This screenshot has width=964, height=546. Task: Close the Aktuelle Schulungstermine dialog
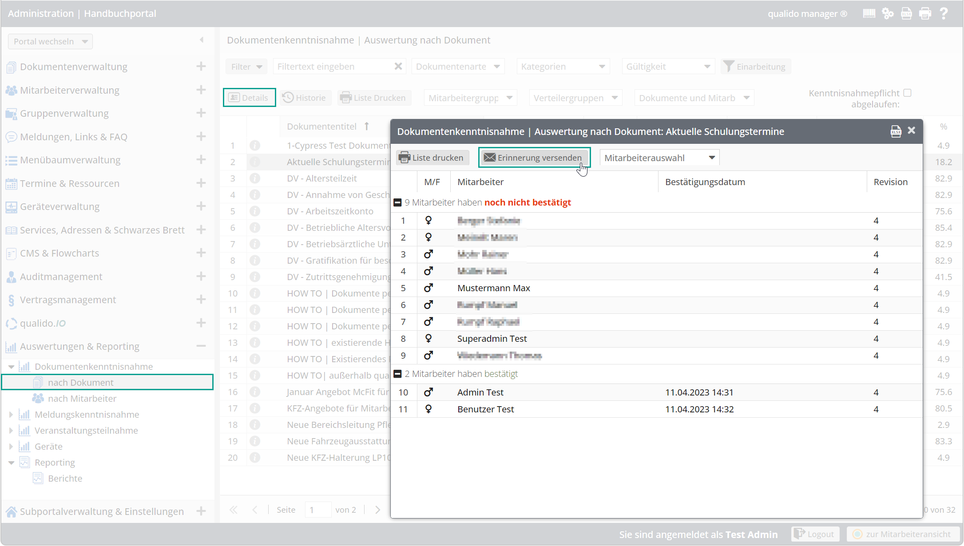click(912, 130)
